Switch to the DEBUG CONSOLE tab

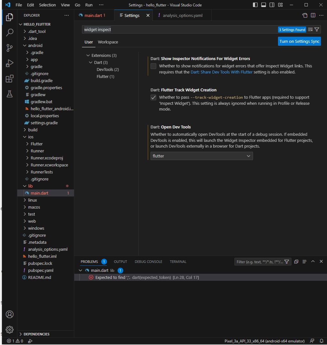[149, 262]
